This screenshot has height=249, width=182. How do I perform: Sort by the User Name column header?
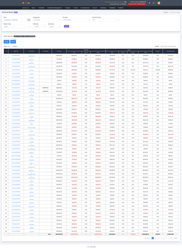tap(31, 51)
